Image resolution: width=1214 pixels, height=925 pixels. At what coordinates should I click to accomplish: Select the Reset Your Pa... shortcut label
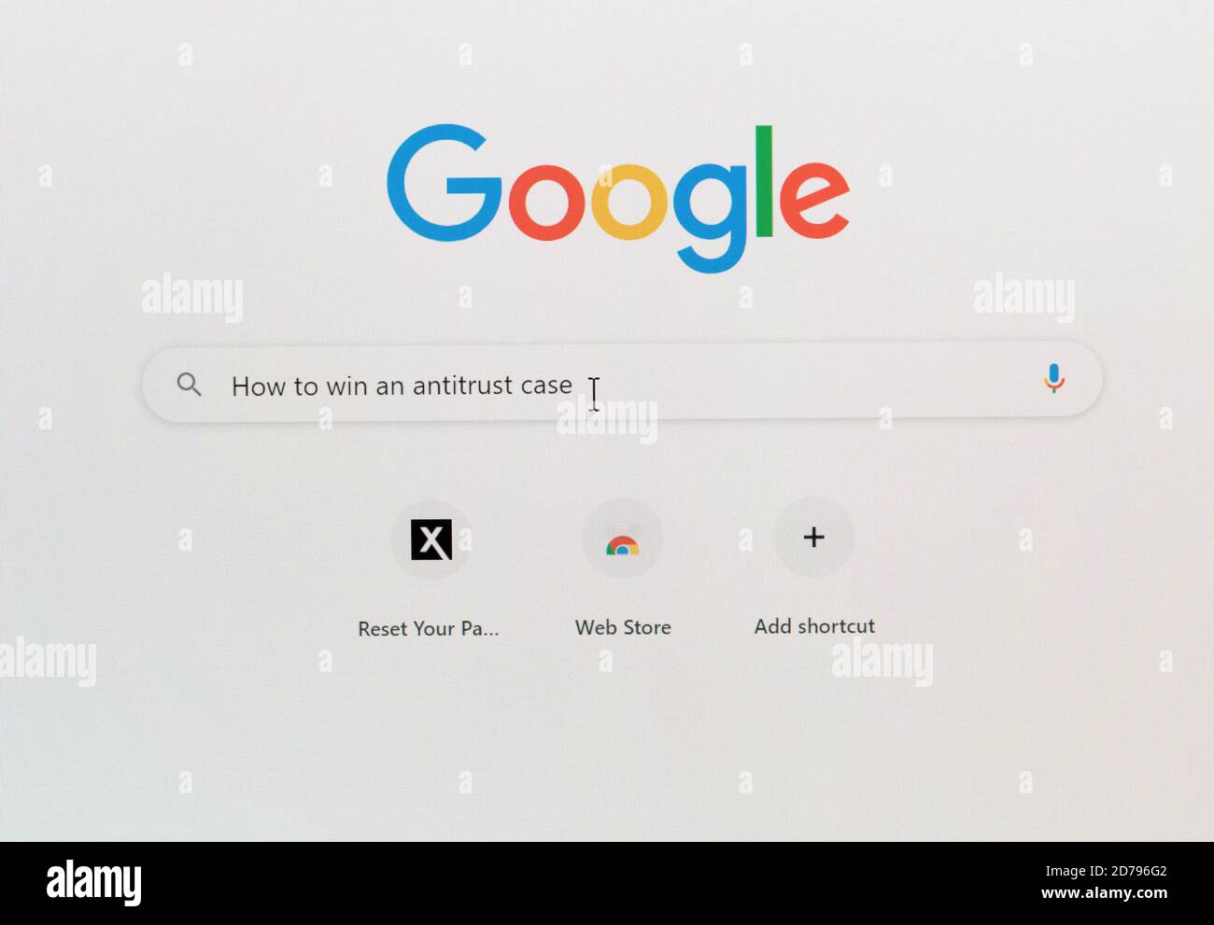point(429,629)
